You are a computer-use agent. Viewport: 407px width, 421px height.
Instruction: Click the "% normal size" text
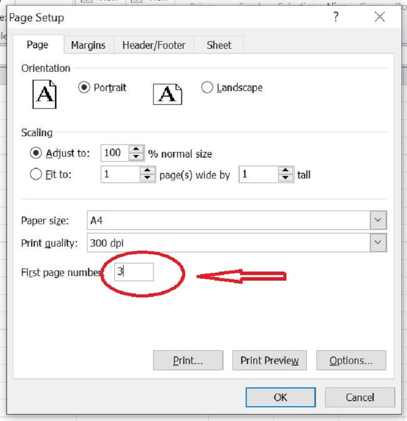[x=180, y=154]
